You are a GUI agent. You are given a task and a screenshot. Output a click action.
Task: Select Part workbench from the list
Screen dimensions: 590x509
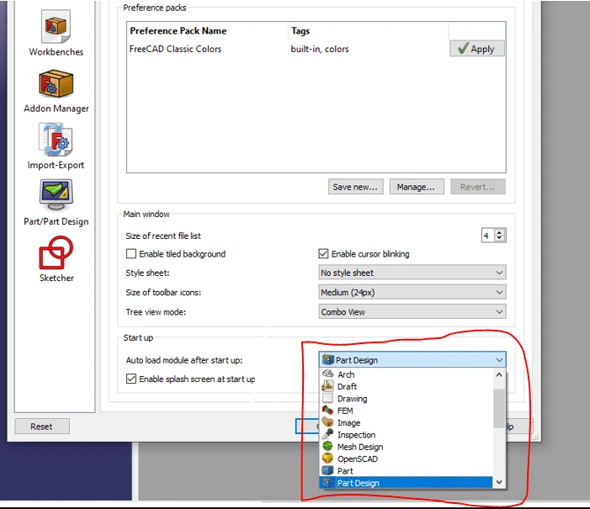tap(407, 470)
